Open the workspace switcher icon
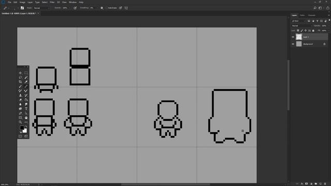Image resolution: width=331 pixels, height=186 pixels. point(320,8)
